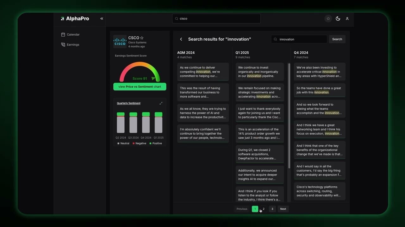This screenshot has width=405, height=227.
Task: Open result 'This is an acceleration of the 14%'
Action: point(259,134)
